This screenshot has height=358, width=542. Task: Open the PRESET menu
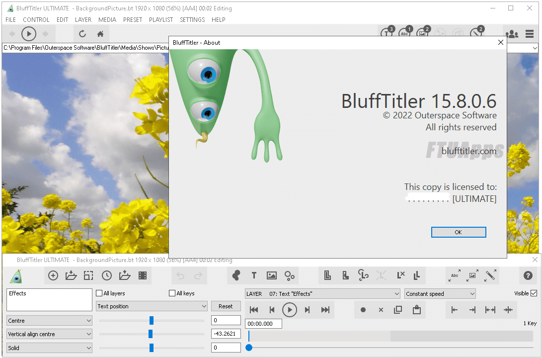coord(133,20)
